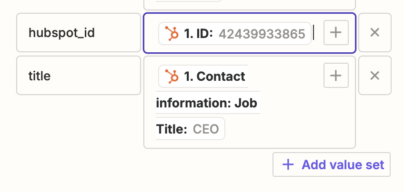Click the CEO sample value text
Screen dimensions: 404x192
click(x=206, y=129)
